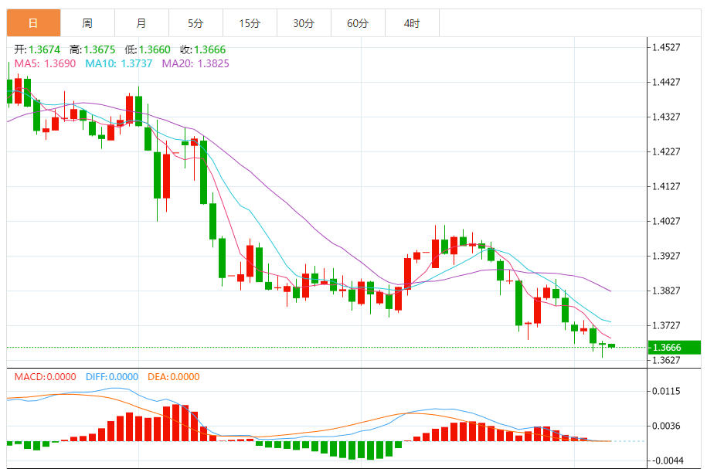The height and width of the screenshot is (469, 707).
Task: Open the 60分 timeframe tab
Action: pyautogui.click(x=358, y=23)
